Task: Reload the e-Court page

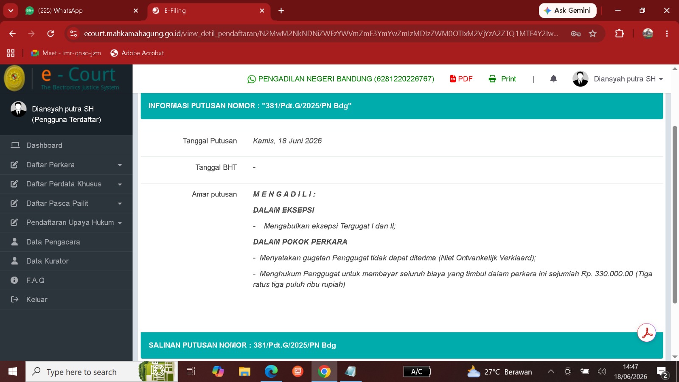Action: pyautogui.click(x=51, y=34)
